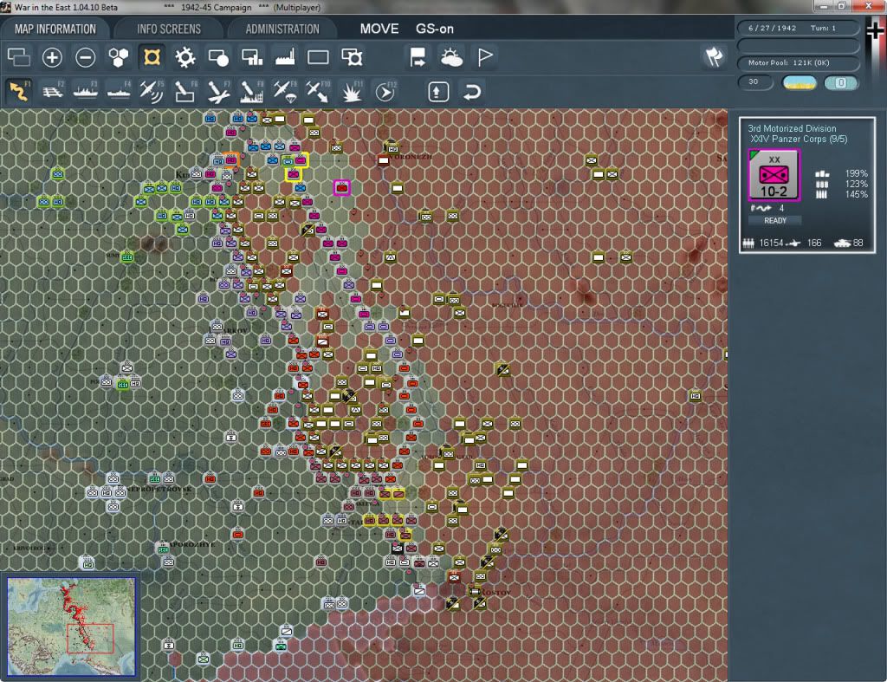Select the air transport (F9) icon

(x=285, y=91)
